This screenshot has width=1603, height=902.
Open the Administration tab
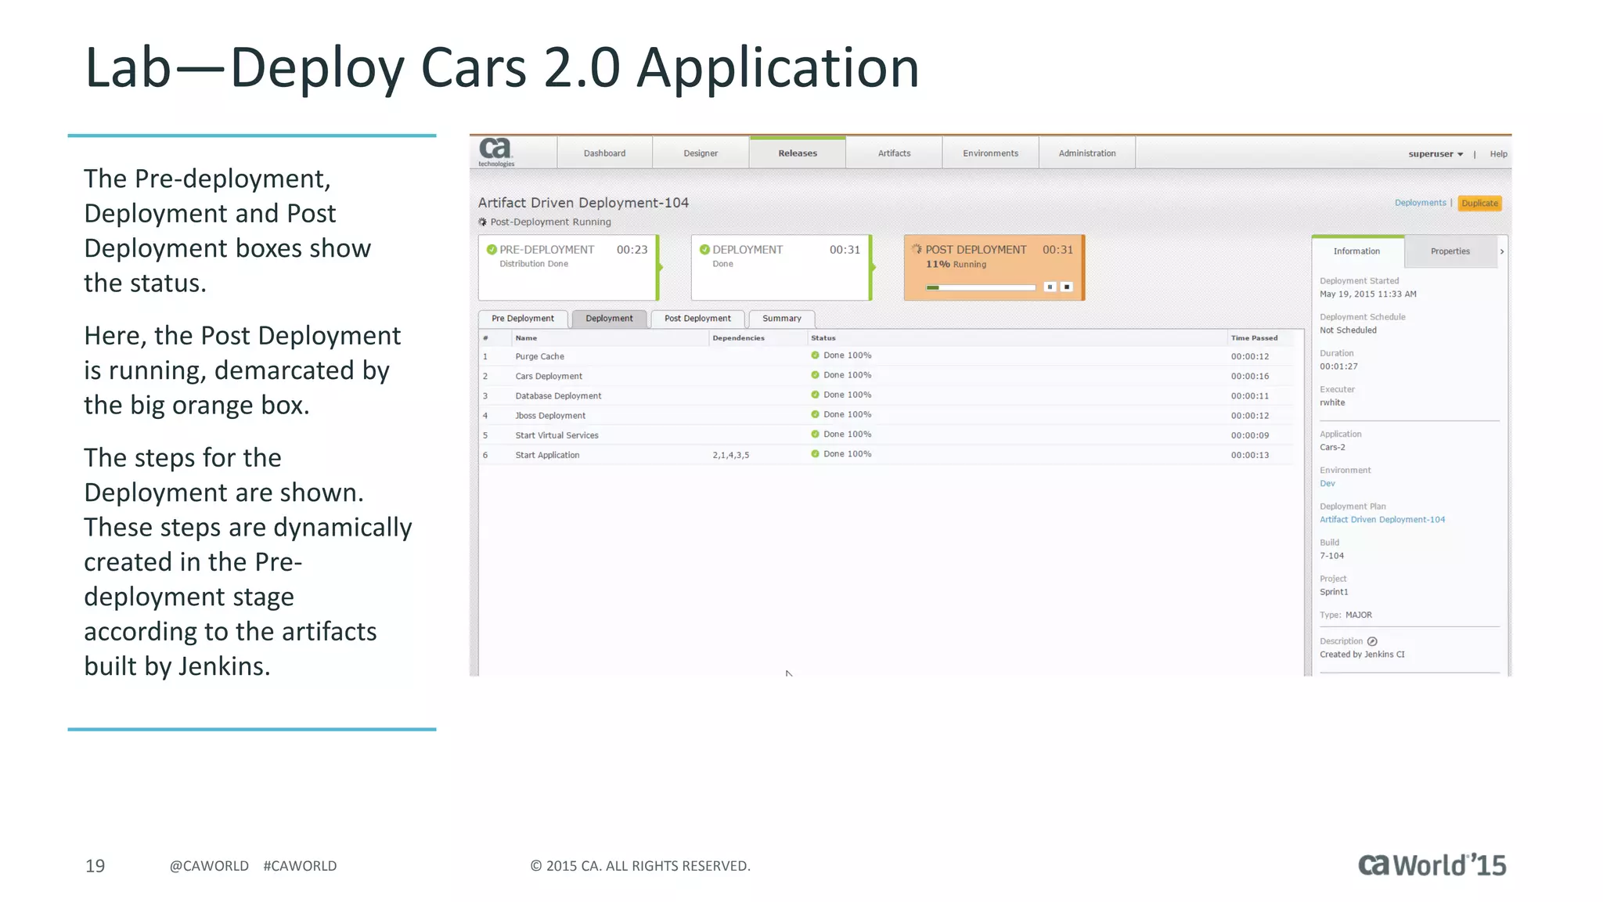1087,153
